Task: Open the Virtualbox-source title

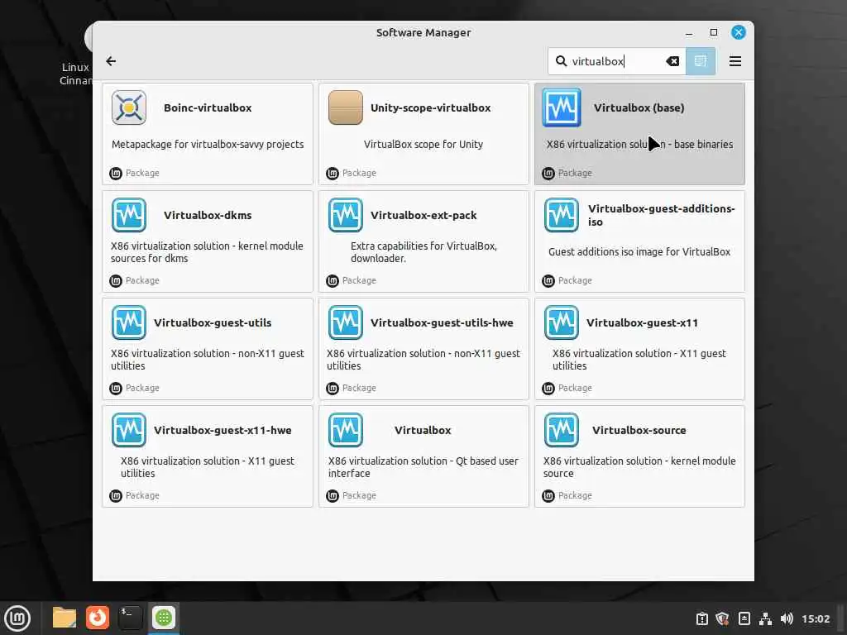Action: (x=639, y=430)
